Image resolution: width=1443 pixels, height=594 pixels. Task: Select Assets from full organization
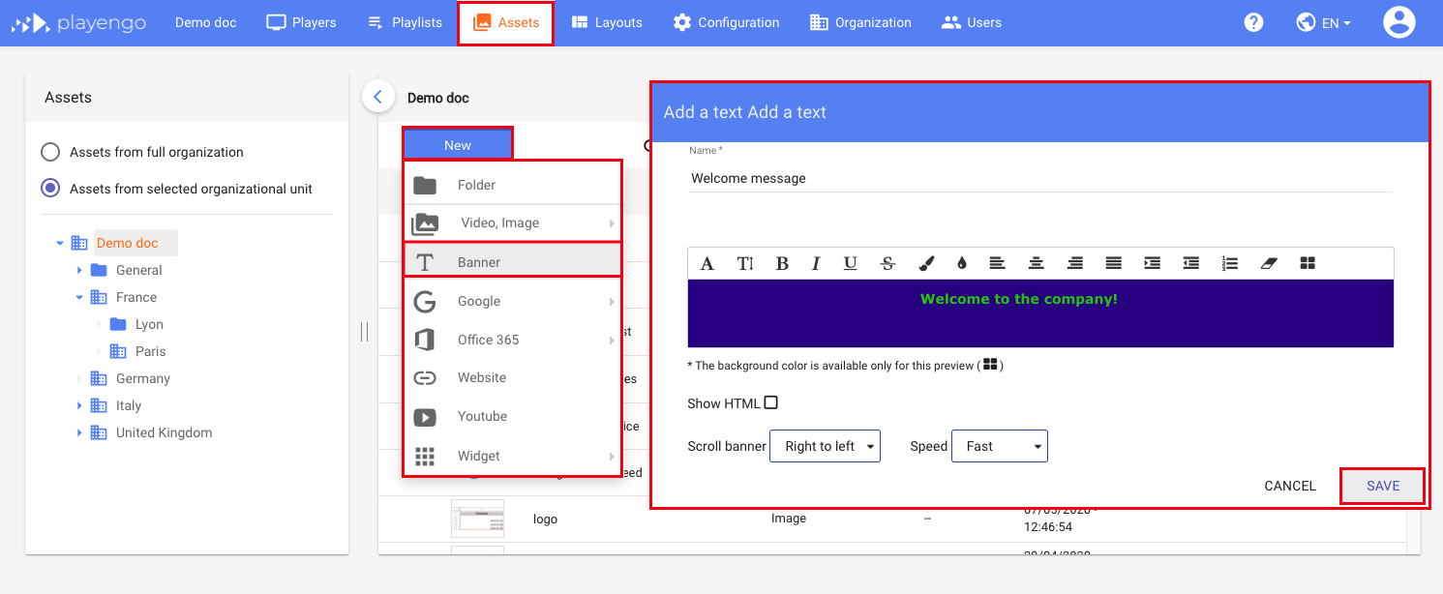point(50,152)
